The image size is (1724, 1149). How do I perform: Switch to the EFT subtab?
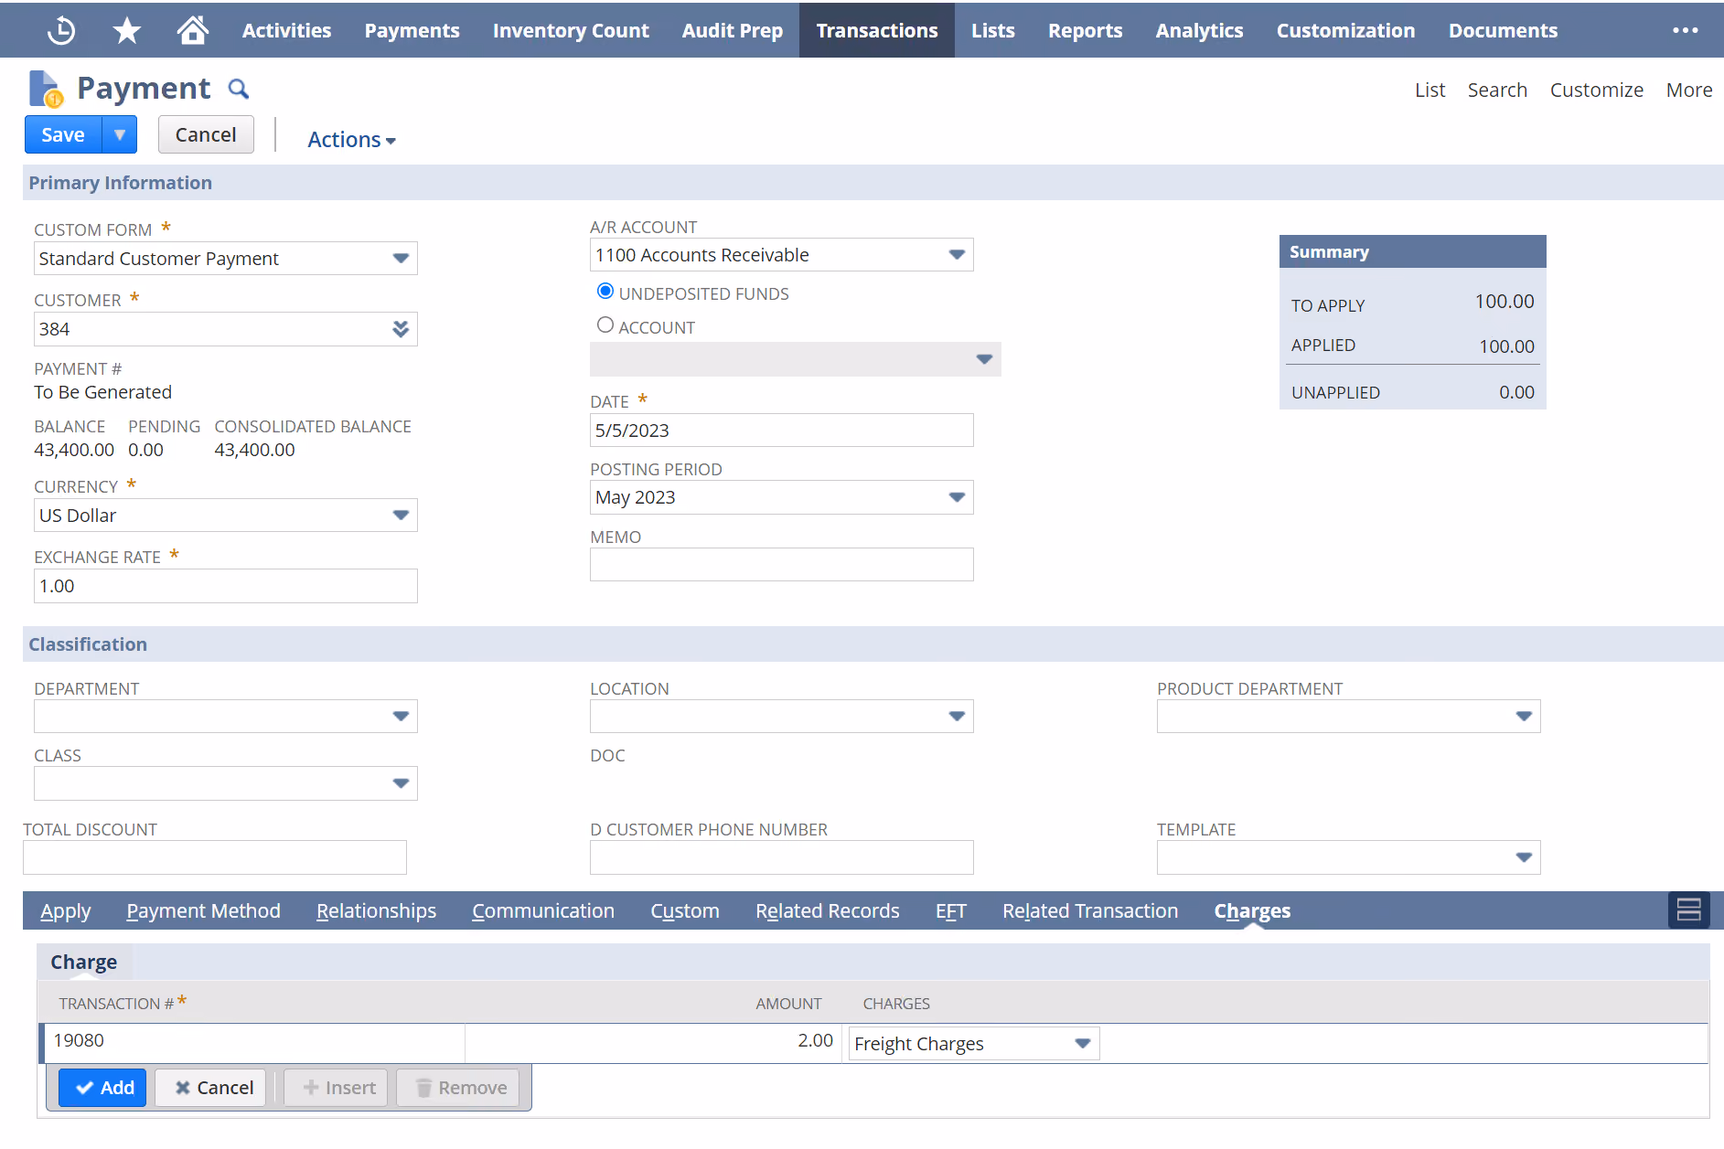[950, 910]
